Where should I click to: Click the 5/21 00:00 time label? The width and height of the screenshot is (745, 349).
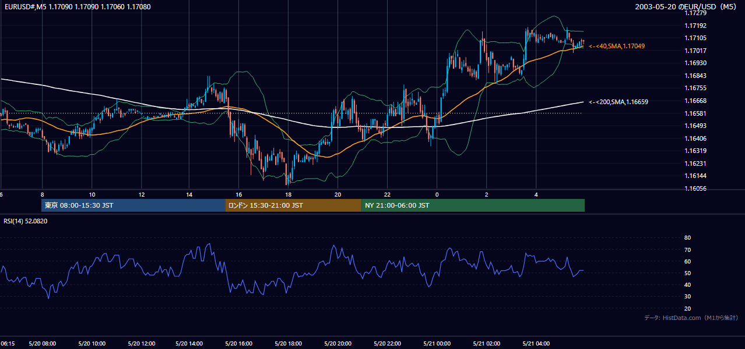coord(437,344)
